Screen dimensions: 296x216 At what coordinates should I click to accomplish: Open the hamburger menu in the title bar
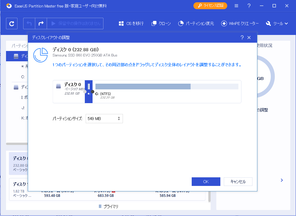point(236,6)
